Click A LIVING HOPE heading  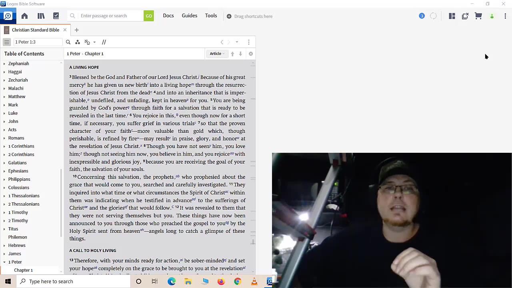[84, 67]
